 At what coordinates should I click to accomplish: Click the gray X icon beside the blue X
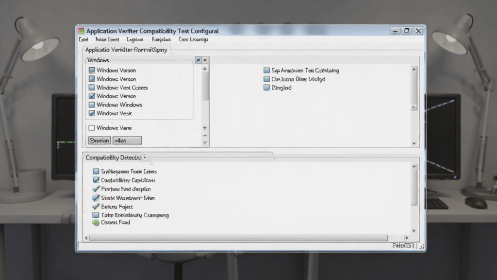coord(205,60)
